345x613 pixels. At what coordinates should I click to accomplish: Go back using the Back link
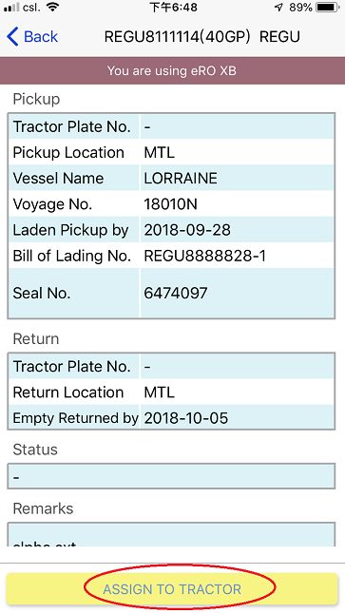coord(32,37)
